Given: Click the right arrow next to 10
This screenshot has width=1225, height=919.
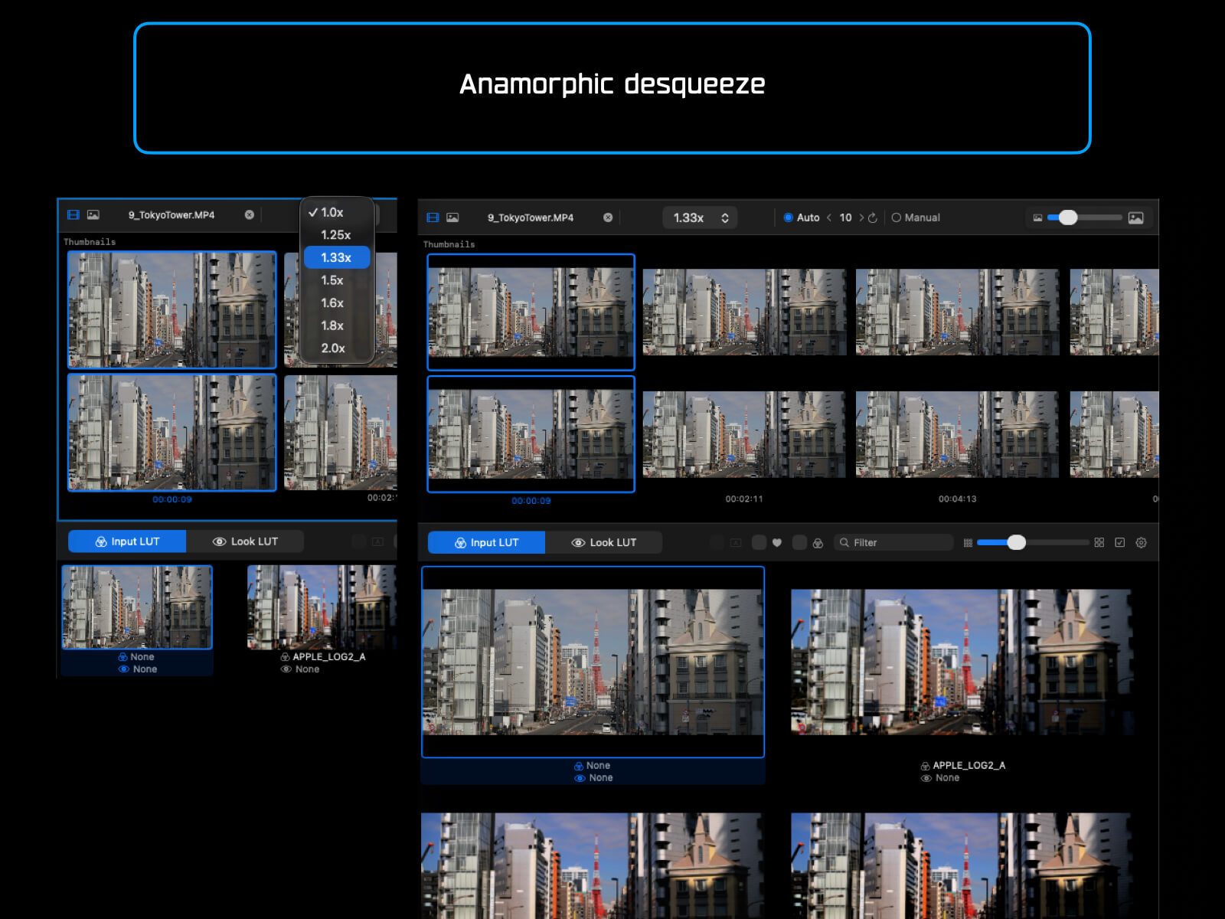Looking at the screenshot, I should (x=861, y=217).
